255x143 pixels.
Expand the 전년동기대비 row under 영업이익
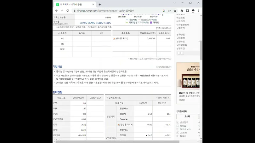click(119, 125)
